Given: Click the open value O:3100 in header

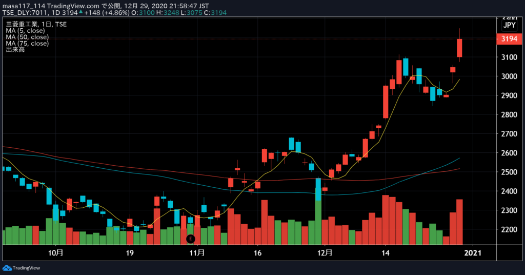Looking at the screenshot, I should (x=143, y=13).
